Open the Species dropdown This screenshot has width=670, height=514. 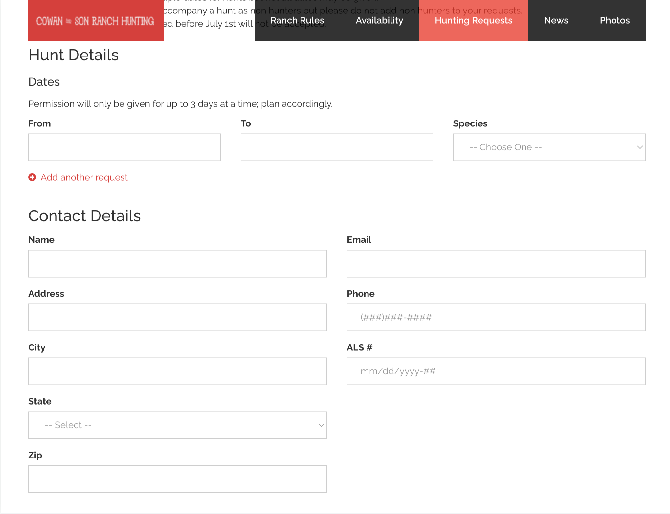coord(549,147)
